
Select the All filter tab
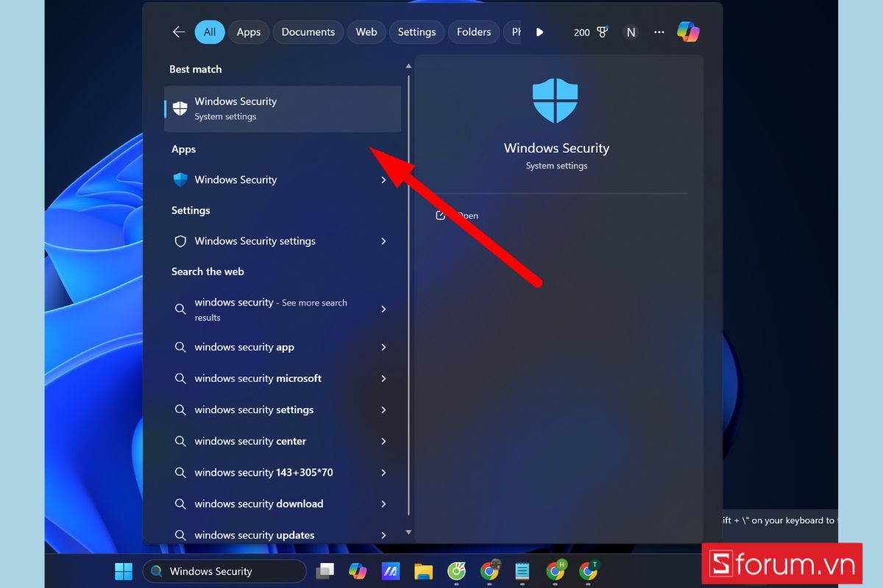(210, 32)
